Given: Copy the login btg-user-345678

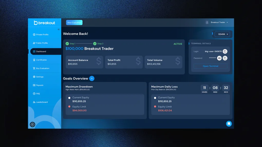Looking at the screenshot, I should [225, 51].
